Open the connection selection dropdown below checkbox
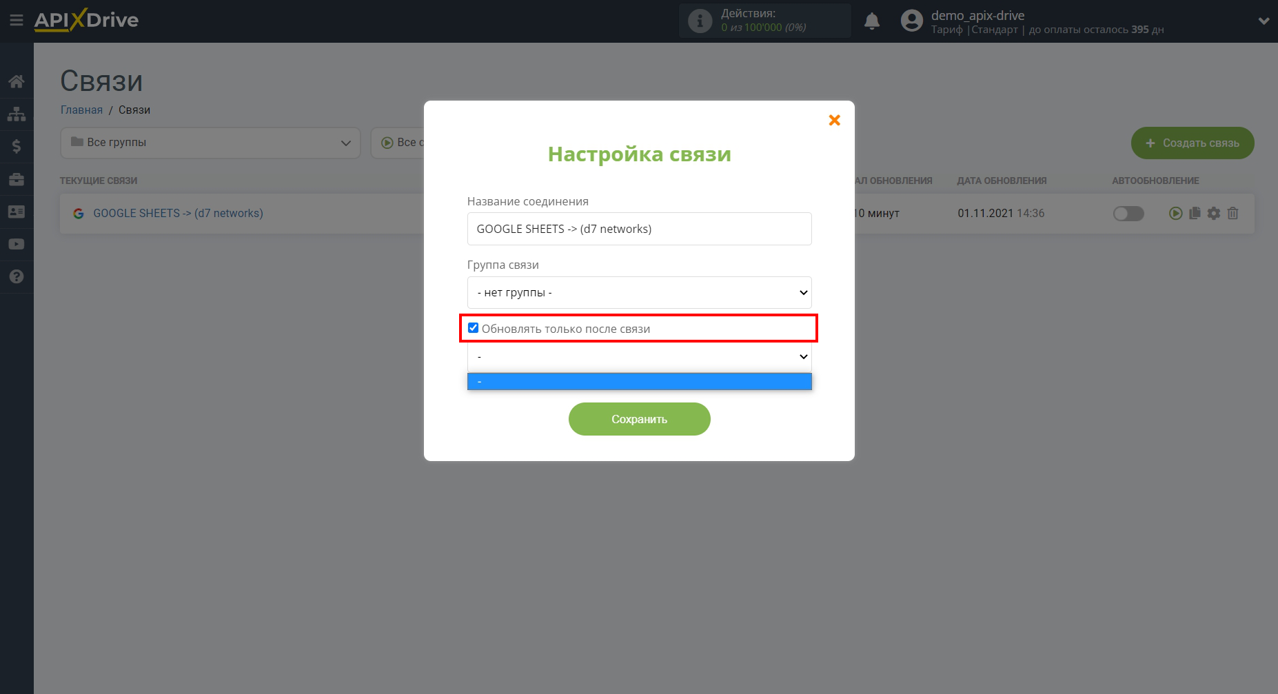Viewport: 1278px width, 694px height. (x=639, y=356)
